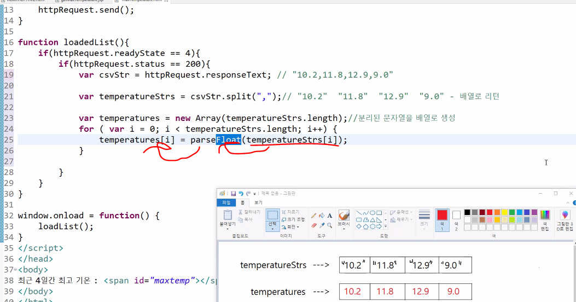This screenshot has height=302, width=576.
Task: Open 크기 조정 (Resize) dialog
Action: [x=293, y=219]
